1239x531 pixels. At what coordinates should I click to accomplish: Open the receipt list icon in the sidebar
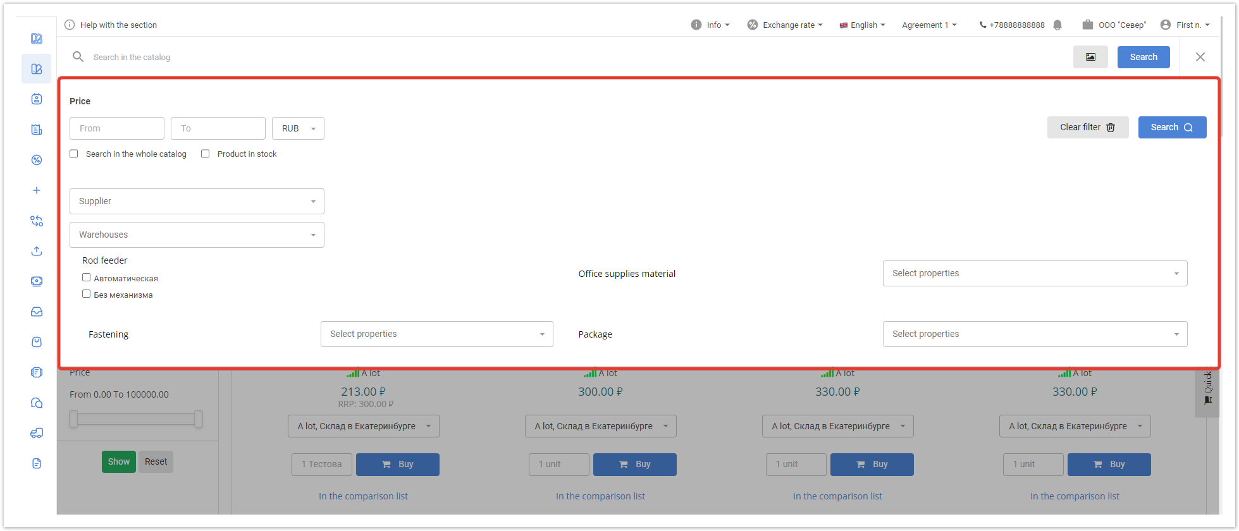(37, 130)
